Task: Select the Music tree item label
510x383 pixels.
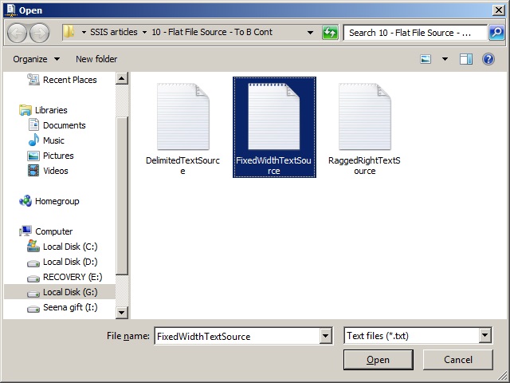Action: 53,140
